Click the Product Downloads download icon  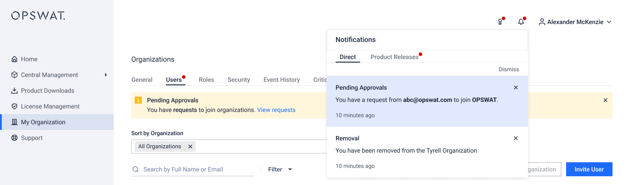click(14, 91)
